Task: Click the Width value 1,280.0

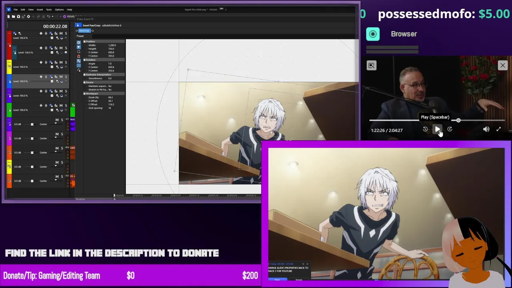Action: click(112, 45)
